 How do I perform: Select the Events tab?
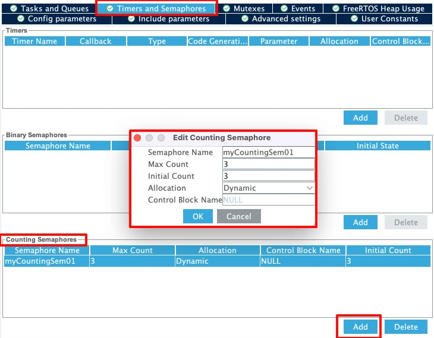pyautogui.click(x=297, y=9)
